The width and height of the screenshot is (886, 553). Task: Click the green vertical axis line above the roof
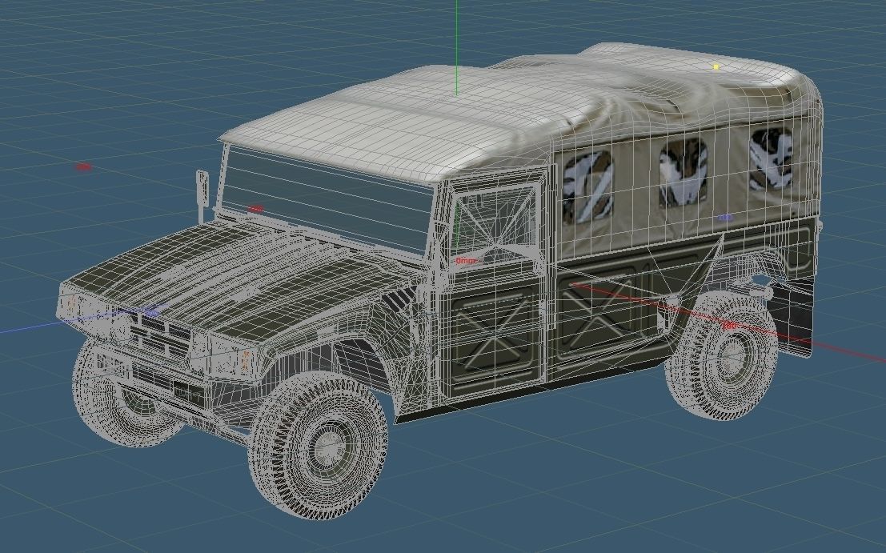456,47
